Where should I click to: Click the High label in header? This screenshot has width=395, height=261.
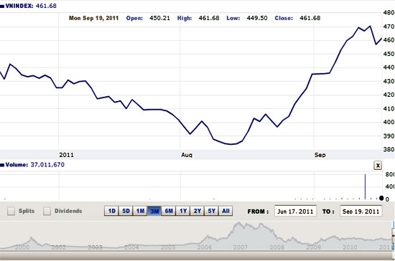click(185, 18)
